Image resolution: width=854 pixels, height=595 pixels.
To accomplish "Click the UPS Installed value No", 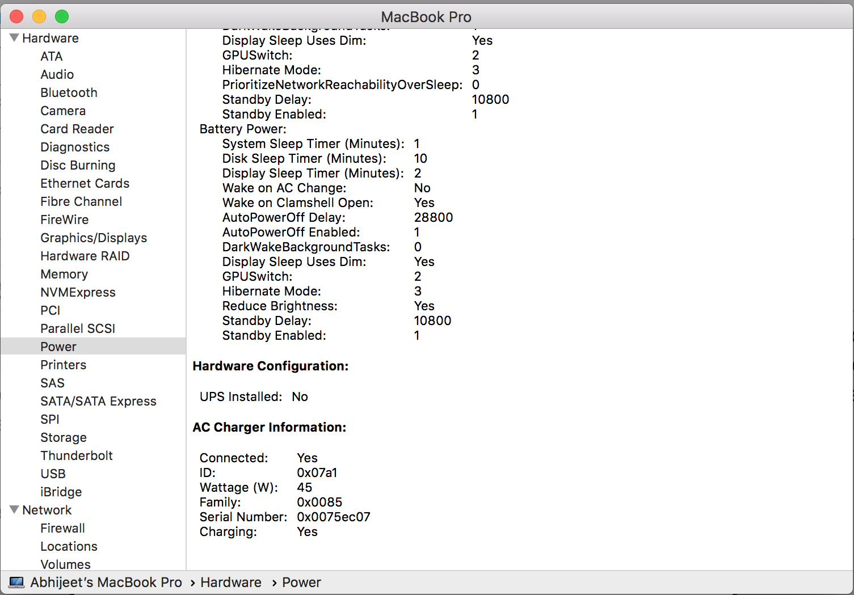I will coord(300,396).
